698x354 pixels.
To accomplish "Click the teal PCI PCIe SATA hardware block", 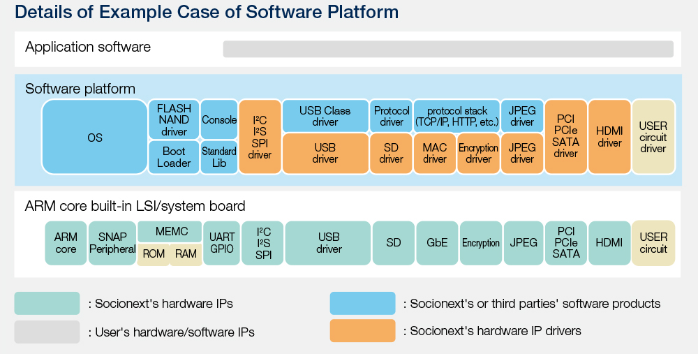I will (x=566, y=243).
